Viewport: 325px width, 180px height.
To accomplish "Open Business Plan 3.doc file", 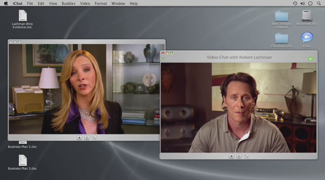I will tap(23, 161).
